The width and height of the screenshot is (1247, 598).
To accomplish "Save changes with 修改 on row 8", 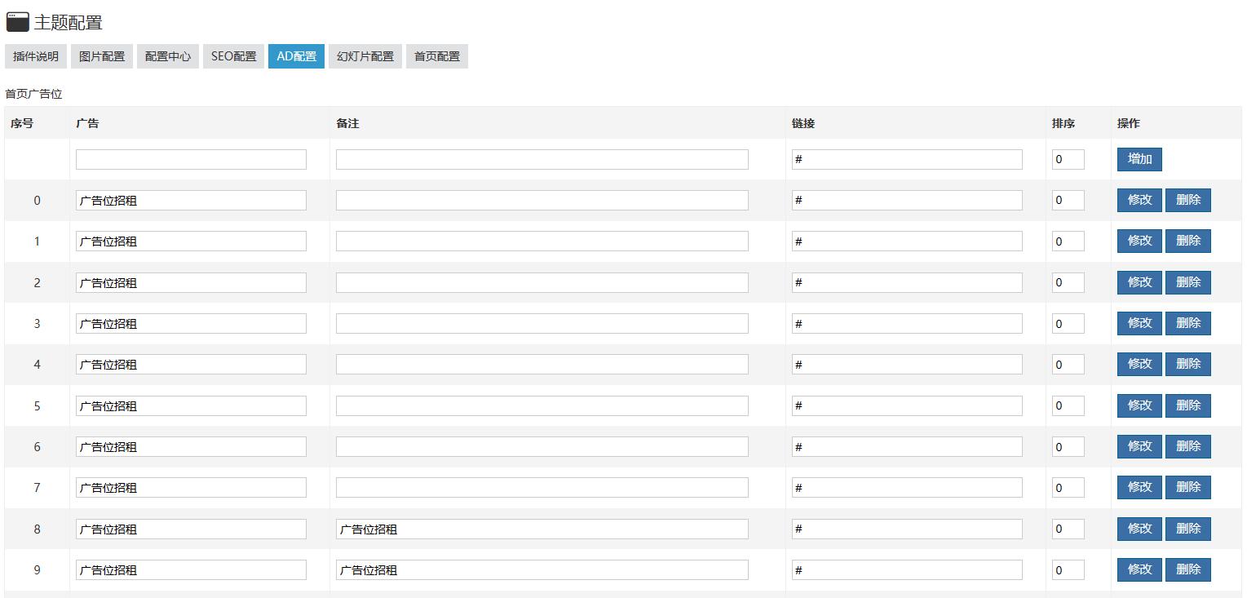I will click(1139, 529).
